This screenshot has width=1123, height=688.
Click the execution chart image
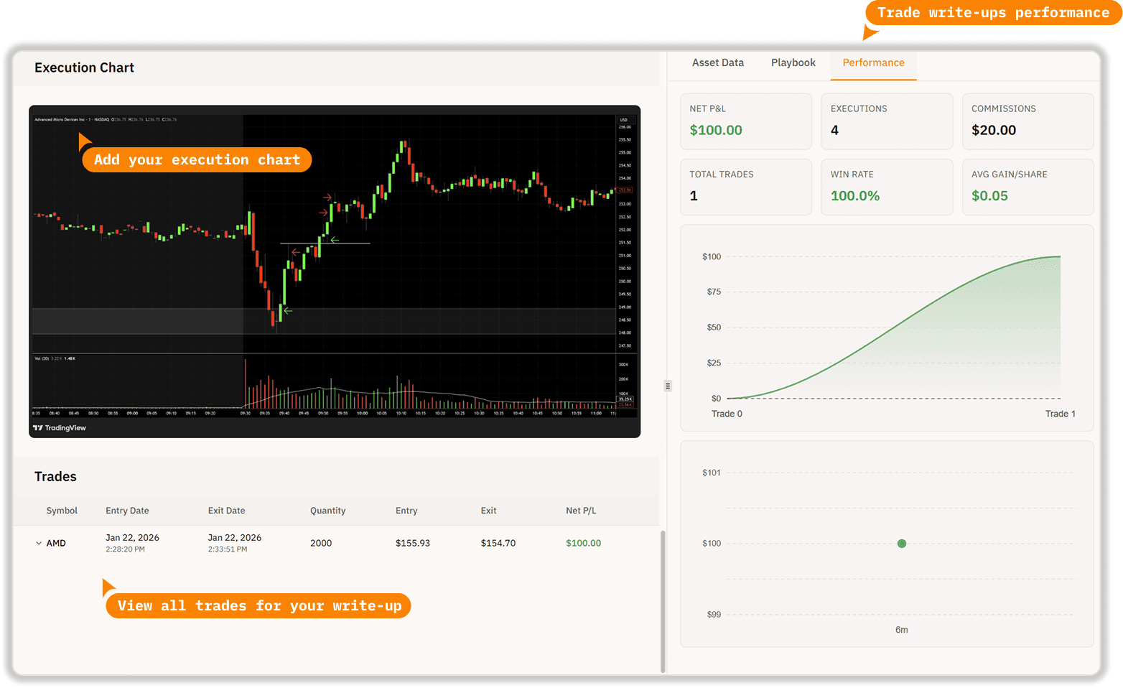[335, 271]
